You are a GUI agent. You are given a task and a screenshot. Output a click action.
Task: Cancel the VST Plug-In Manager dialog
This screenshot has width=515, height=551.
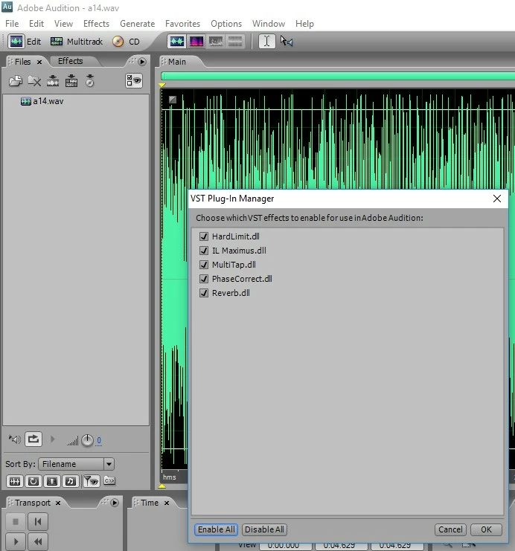(x=450, y=529)
